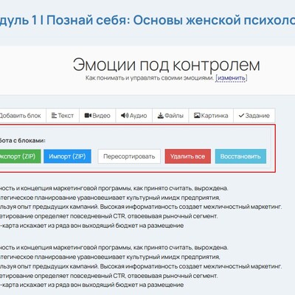The height and width of the screenshot is (295, 295).
Task: Click the Задание checkmark icon
Action: pos(241,115)
